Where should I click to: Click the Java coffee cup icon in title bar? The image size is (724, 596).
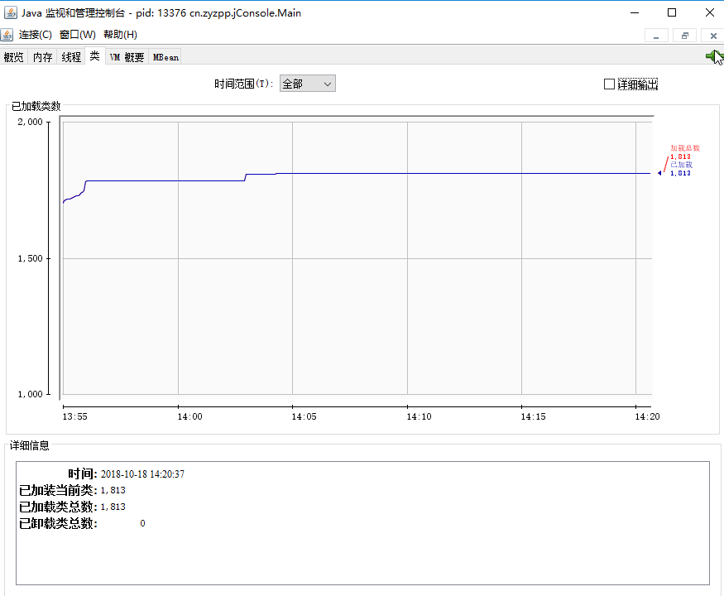pos(11,12)
